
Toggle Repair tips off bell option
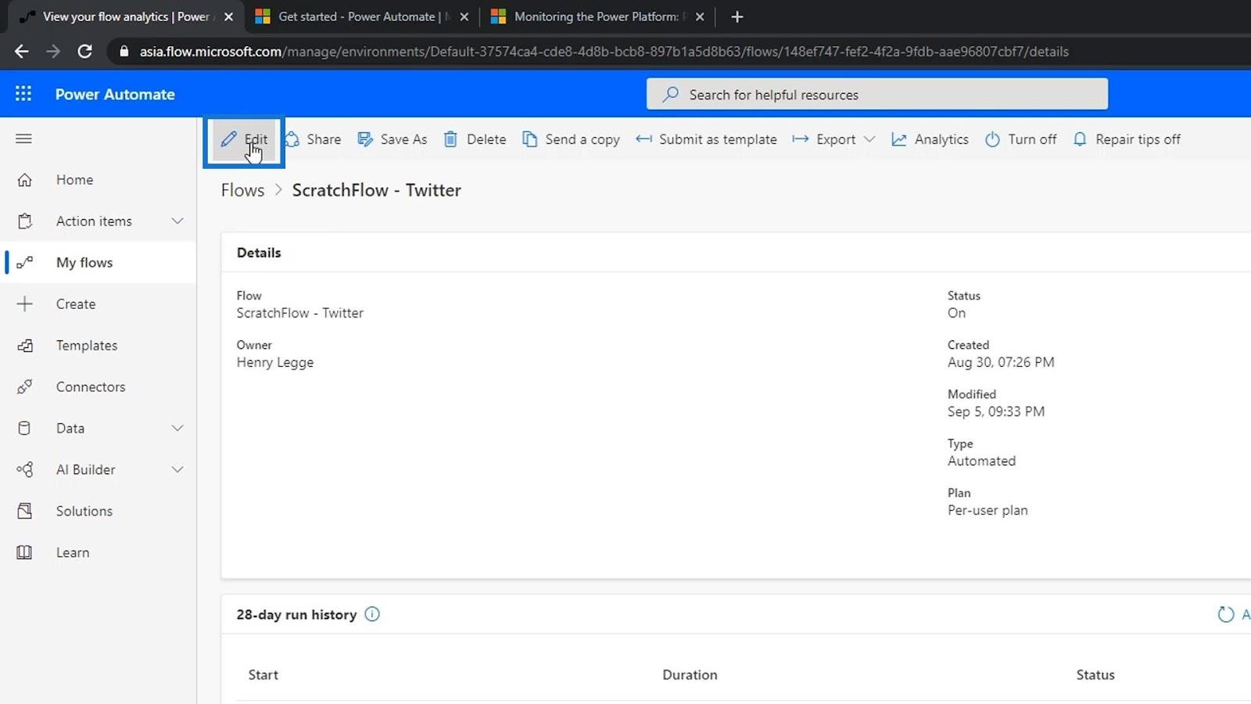click(x=1127, y=139)
